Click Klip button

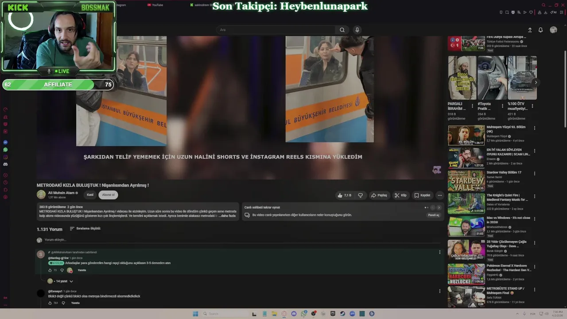400,195
